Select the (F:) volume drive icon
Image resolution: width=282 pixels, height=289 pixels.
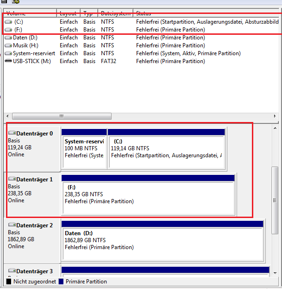point(8,30)
